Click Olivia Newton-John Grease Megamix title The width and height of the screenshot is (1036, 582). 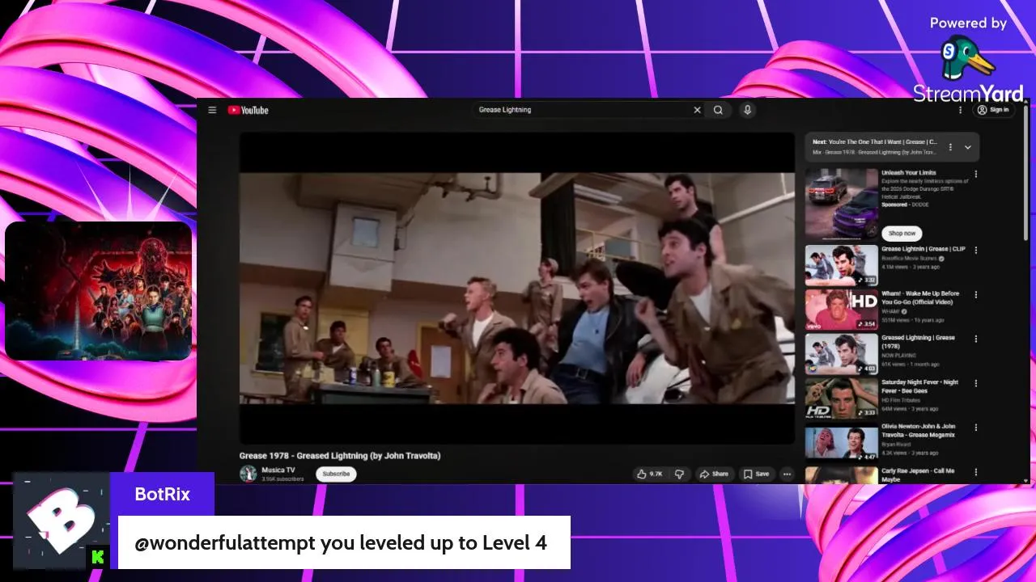[919, 431]
